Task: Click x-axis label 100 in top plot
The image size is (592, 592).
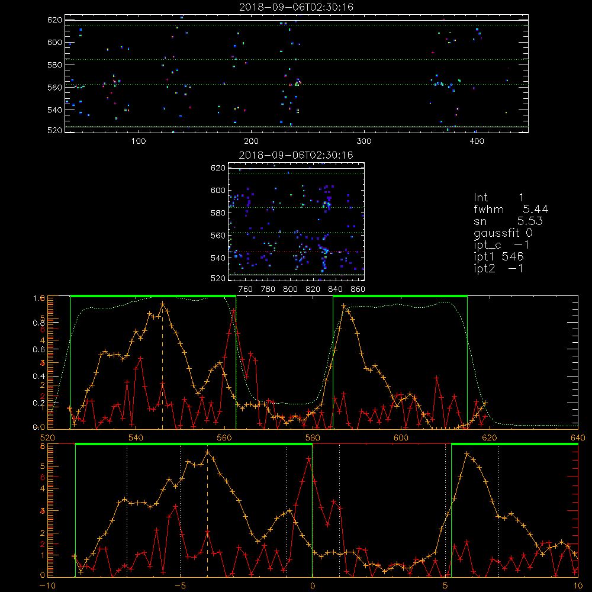Action: click(139, 141)
